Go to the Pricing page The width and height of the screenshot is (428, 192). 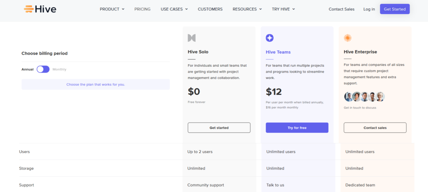(x=143, y=9)
